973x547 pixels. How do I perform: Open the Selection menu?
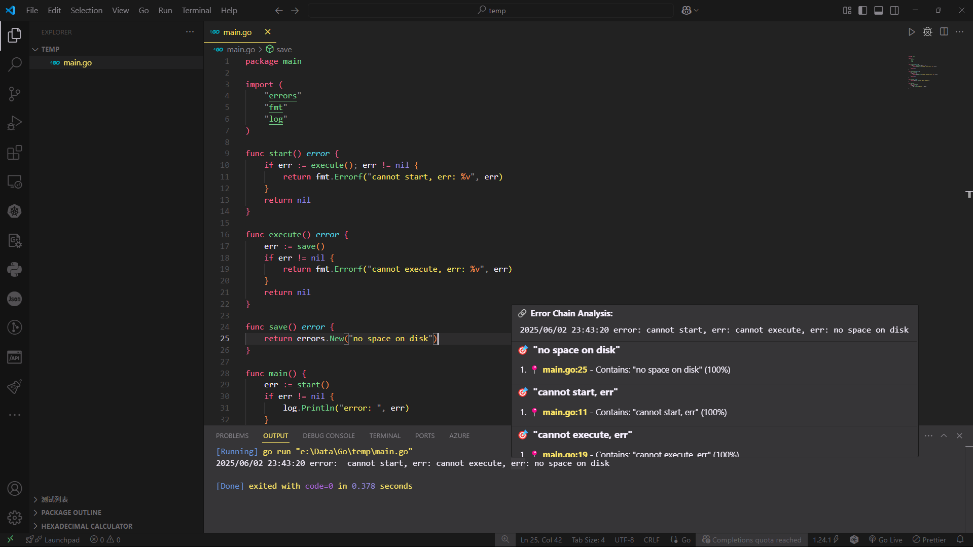click(86, 10)
